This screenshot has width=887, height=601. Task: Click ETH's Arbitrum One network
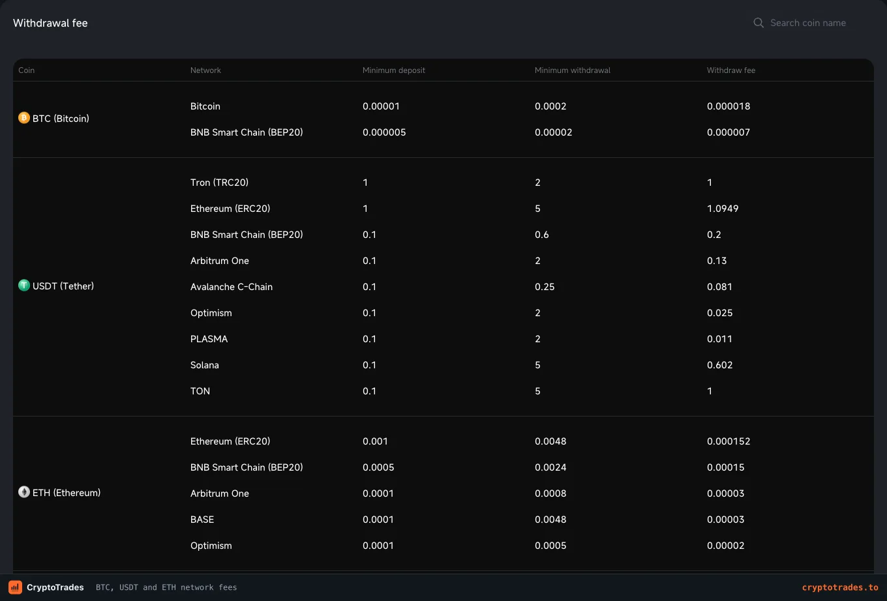coord(220,493)
